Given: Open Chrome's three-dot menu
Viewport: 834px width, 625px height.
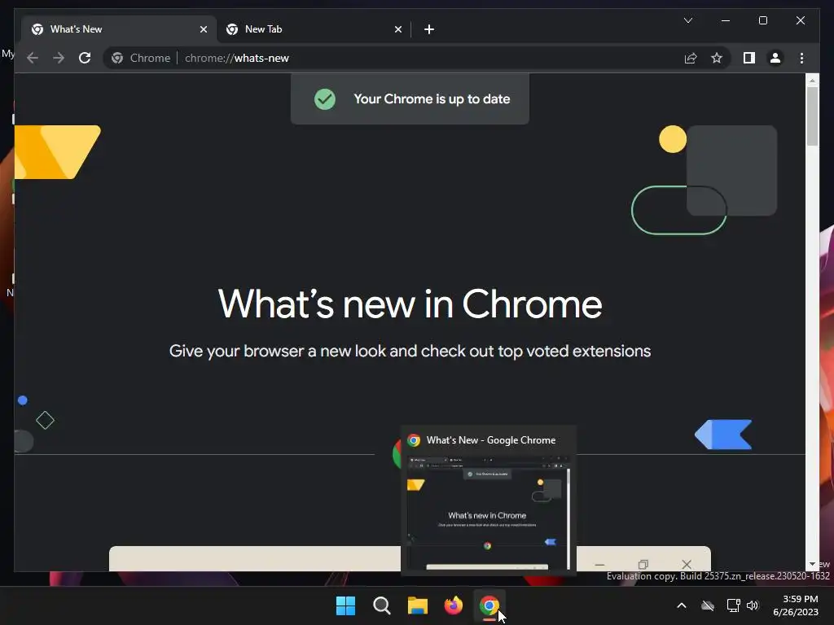Looking at the screenshot, I should coord(801,58).
